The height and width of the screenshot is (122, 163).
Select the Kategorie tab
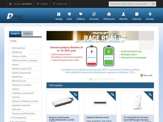click(15, 34)
